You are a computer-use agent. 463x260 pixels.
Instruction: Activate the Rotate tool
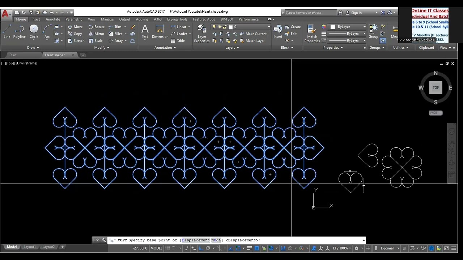pos(97,27)
